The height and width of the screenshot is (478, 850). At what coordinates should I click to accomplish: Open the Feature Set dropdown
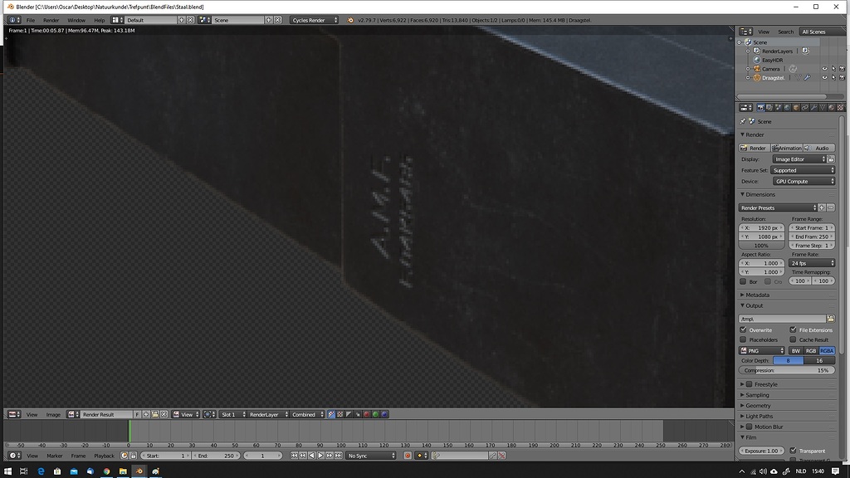[x=803, y=170]
